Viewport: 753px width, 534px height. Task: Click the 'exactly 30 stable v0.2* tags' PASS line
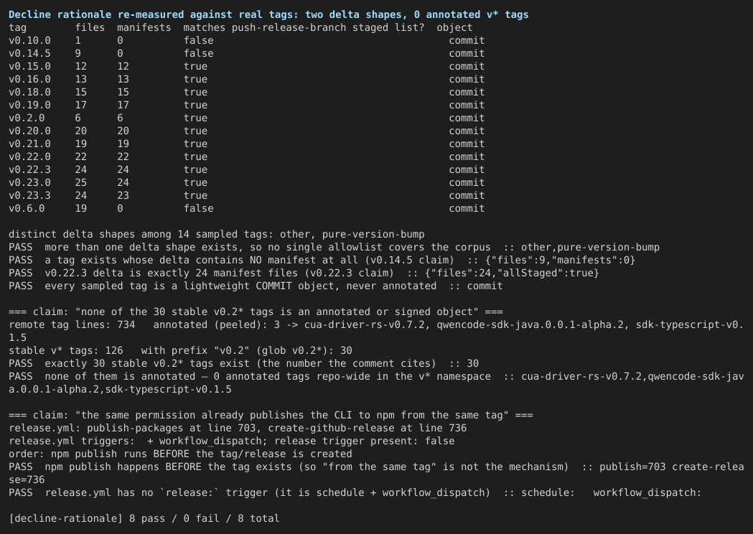tap(243, 364)
